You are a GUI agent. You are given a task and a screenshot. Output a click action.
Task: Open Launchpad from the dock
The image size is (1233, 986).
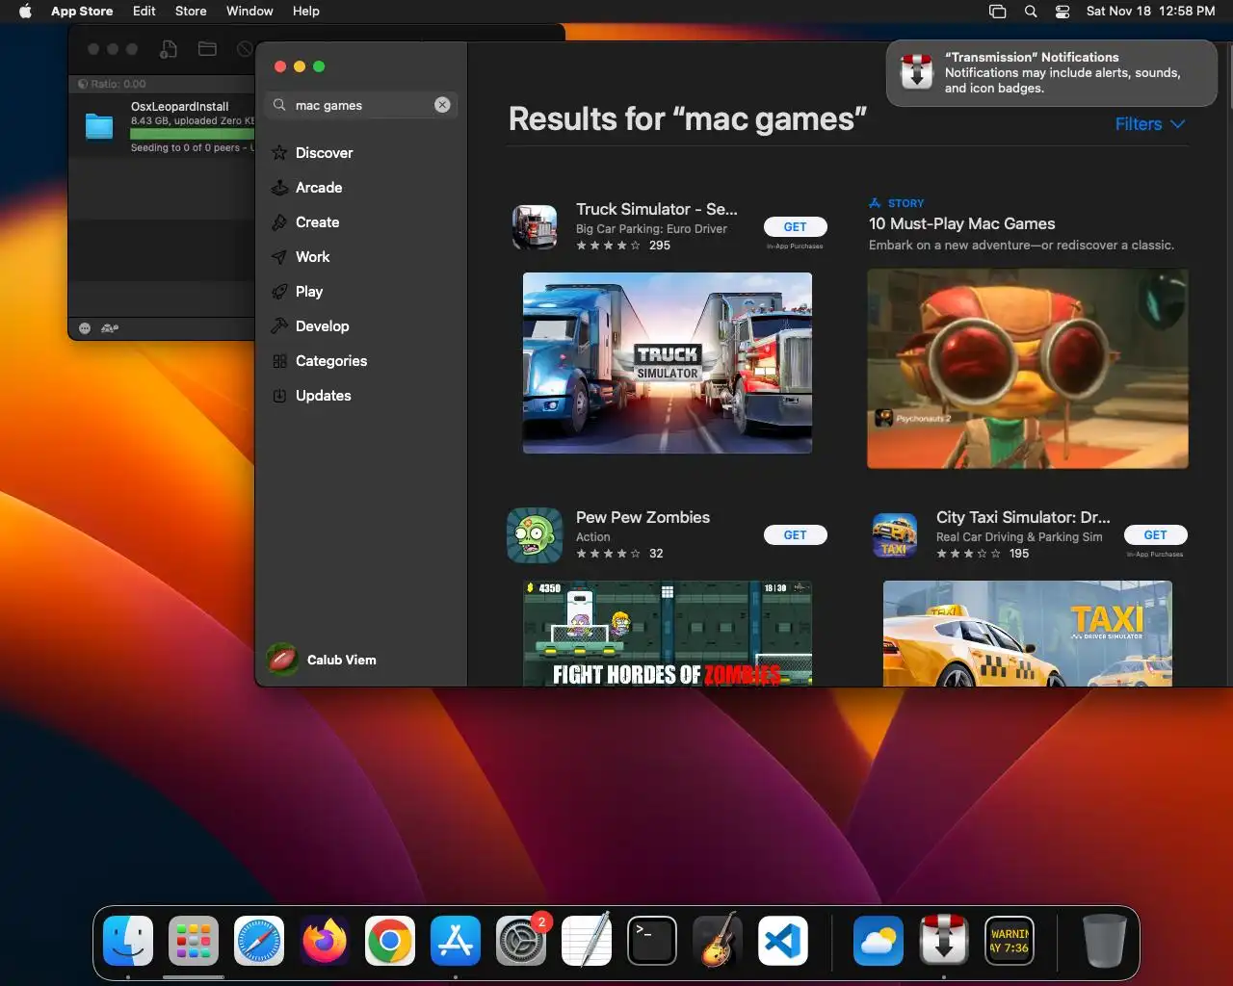click(x=194, y=941)
